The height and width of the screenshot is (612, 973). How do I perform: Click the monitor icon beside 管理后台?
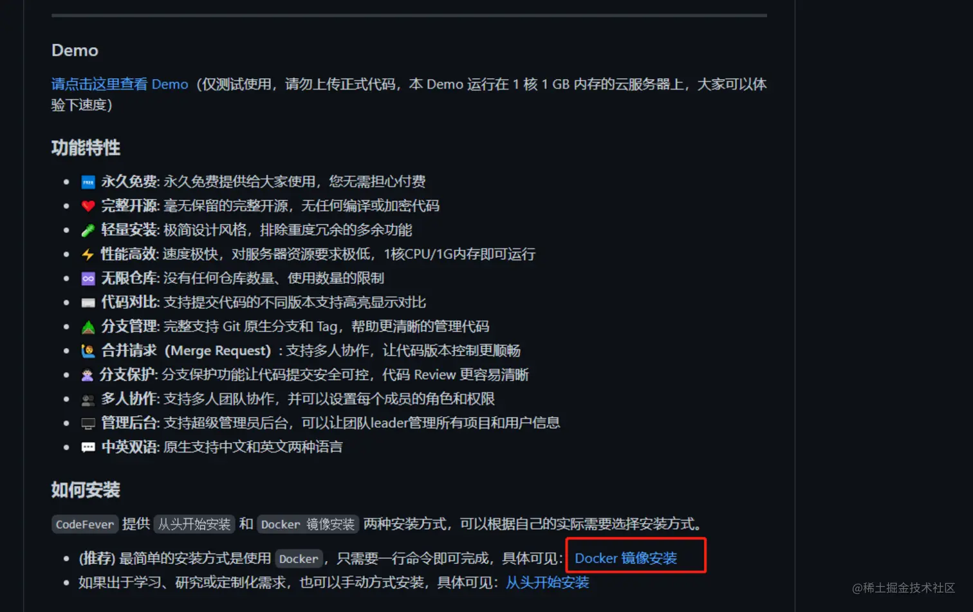(x=88, y=423)
